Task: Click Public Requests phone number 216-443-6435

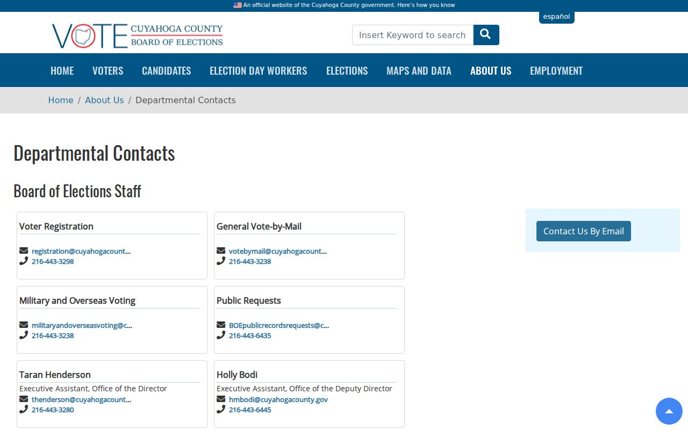Action: coord(250,335)
